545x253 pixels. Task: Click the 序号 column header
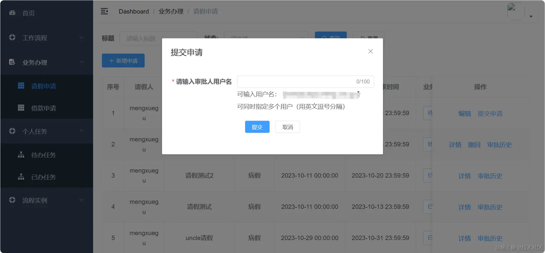pyautogui.click(x=113, y=87)
